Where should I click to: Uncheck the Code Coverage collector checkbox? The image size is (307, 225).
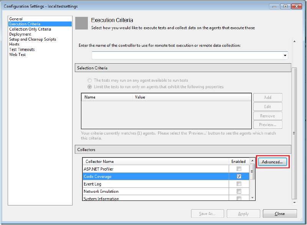(x=239, y=176)
